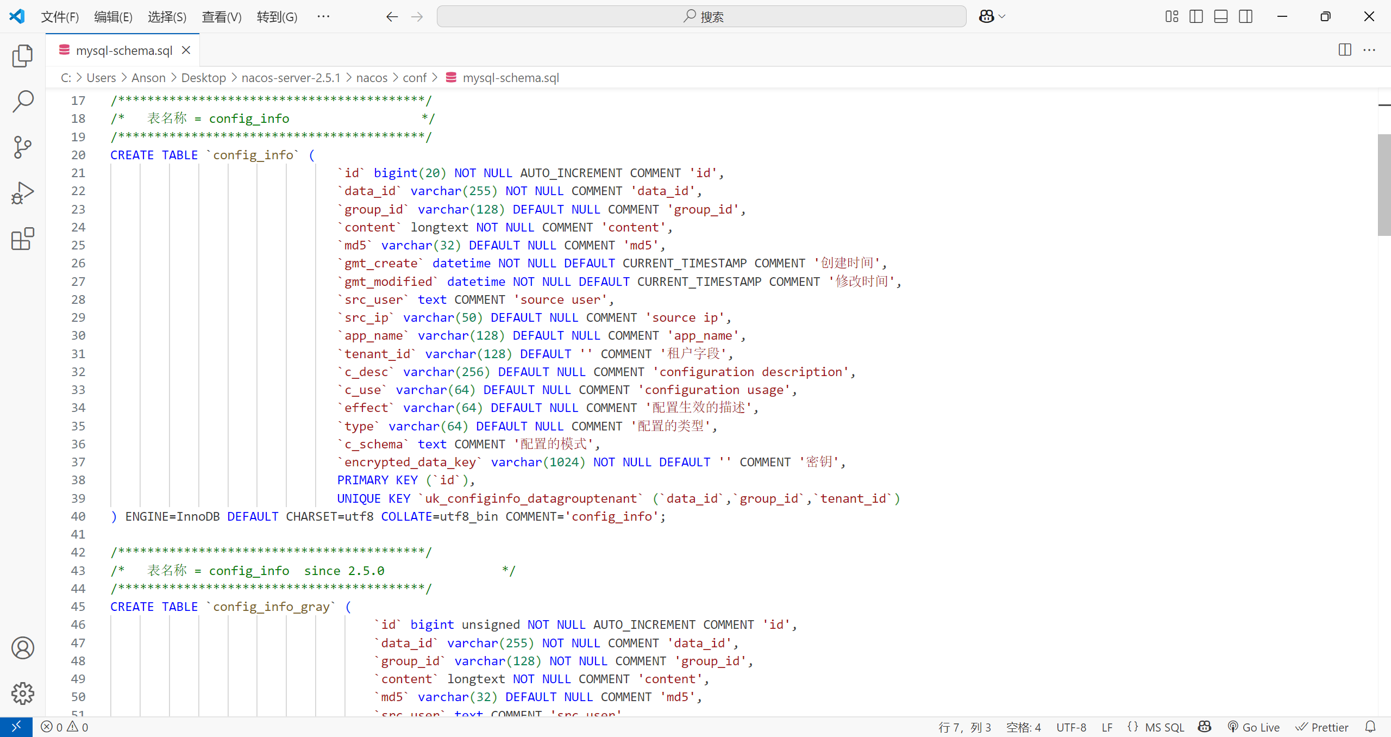Click 'uk_configinfo_datagrouptenant' key name
Image resolution: width=1391 pixels, height=737 pixels.
click(530, 498)
